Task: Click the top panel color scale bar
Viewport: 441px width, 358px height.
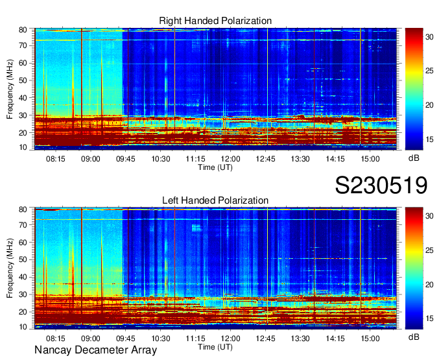Action: (x=414, y=89)
